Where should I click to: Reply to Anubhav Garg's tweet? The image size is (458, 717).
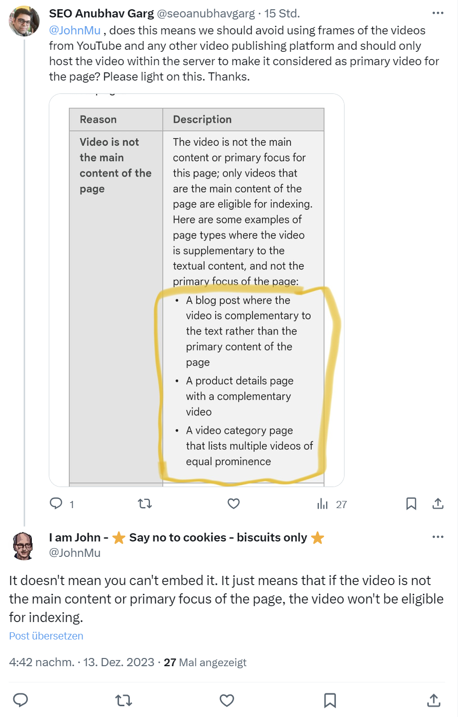(56, 503)
